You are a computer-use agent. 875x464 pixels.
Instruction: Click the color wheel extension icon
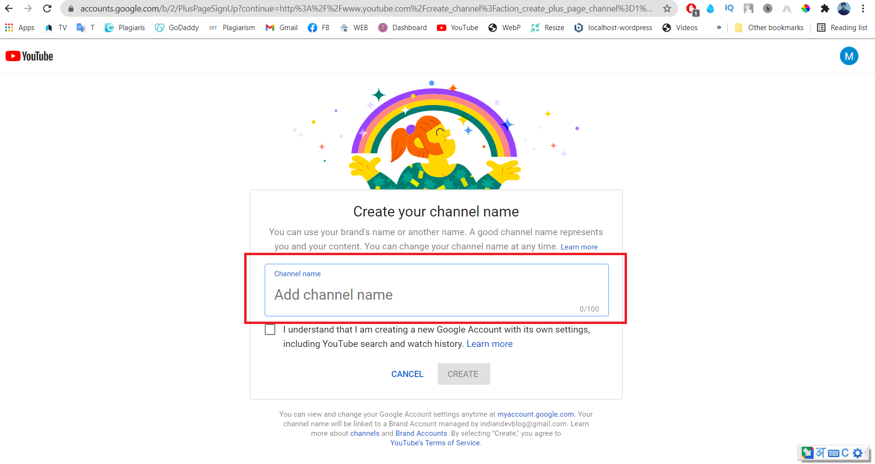(x=806, y=8)
